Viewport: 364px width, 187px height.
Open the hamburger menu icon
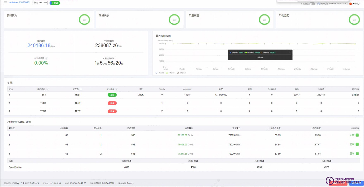(5, 3)
